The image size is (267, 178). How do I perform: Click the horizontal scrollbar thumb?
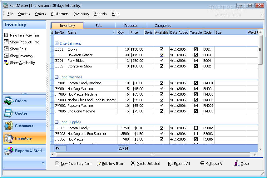pos(153,155)
